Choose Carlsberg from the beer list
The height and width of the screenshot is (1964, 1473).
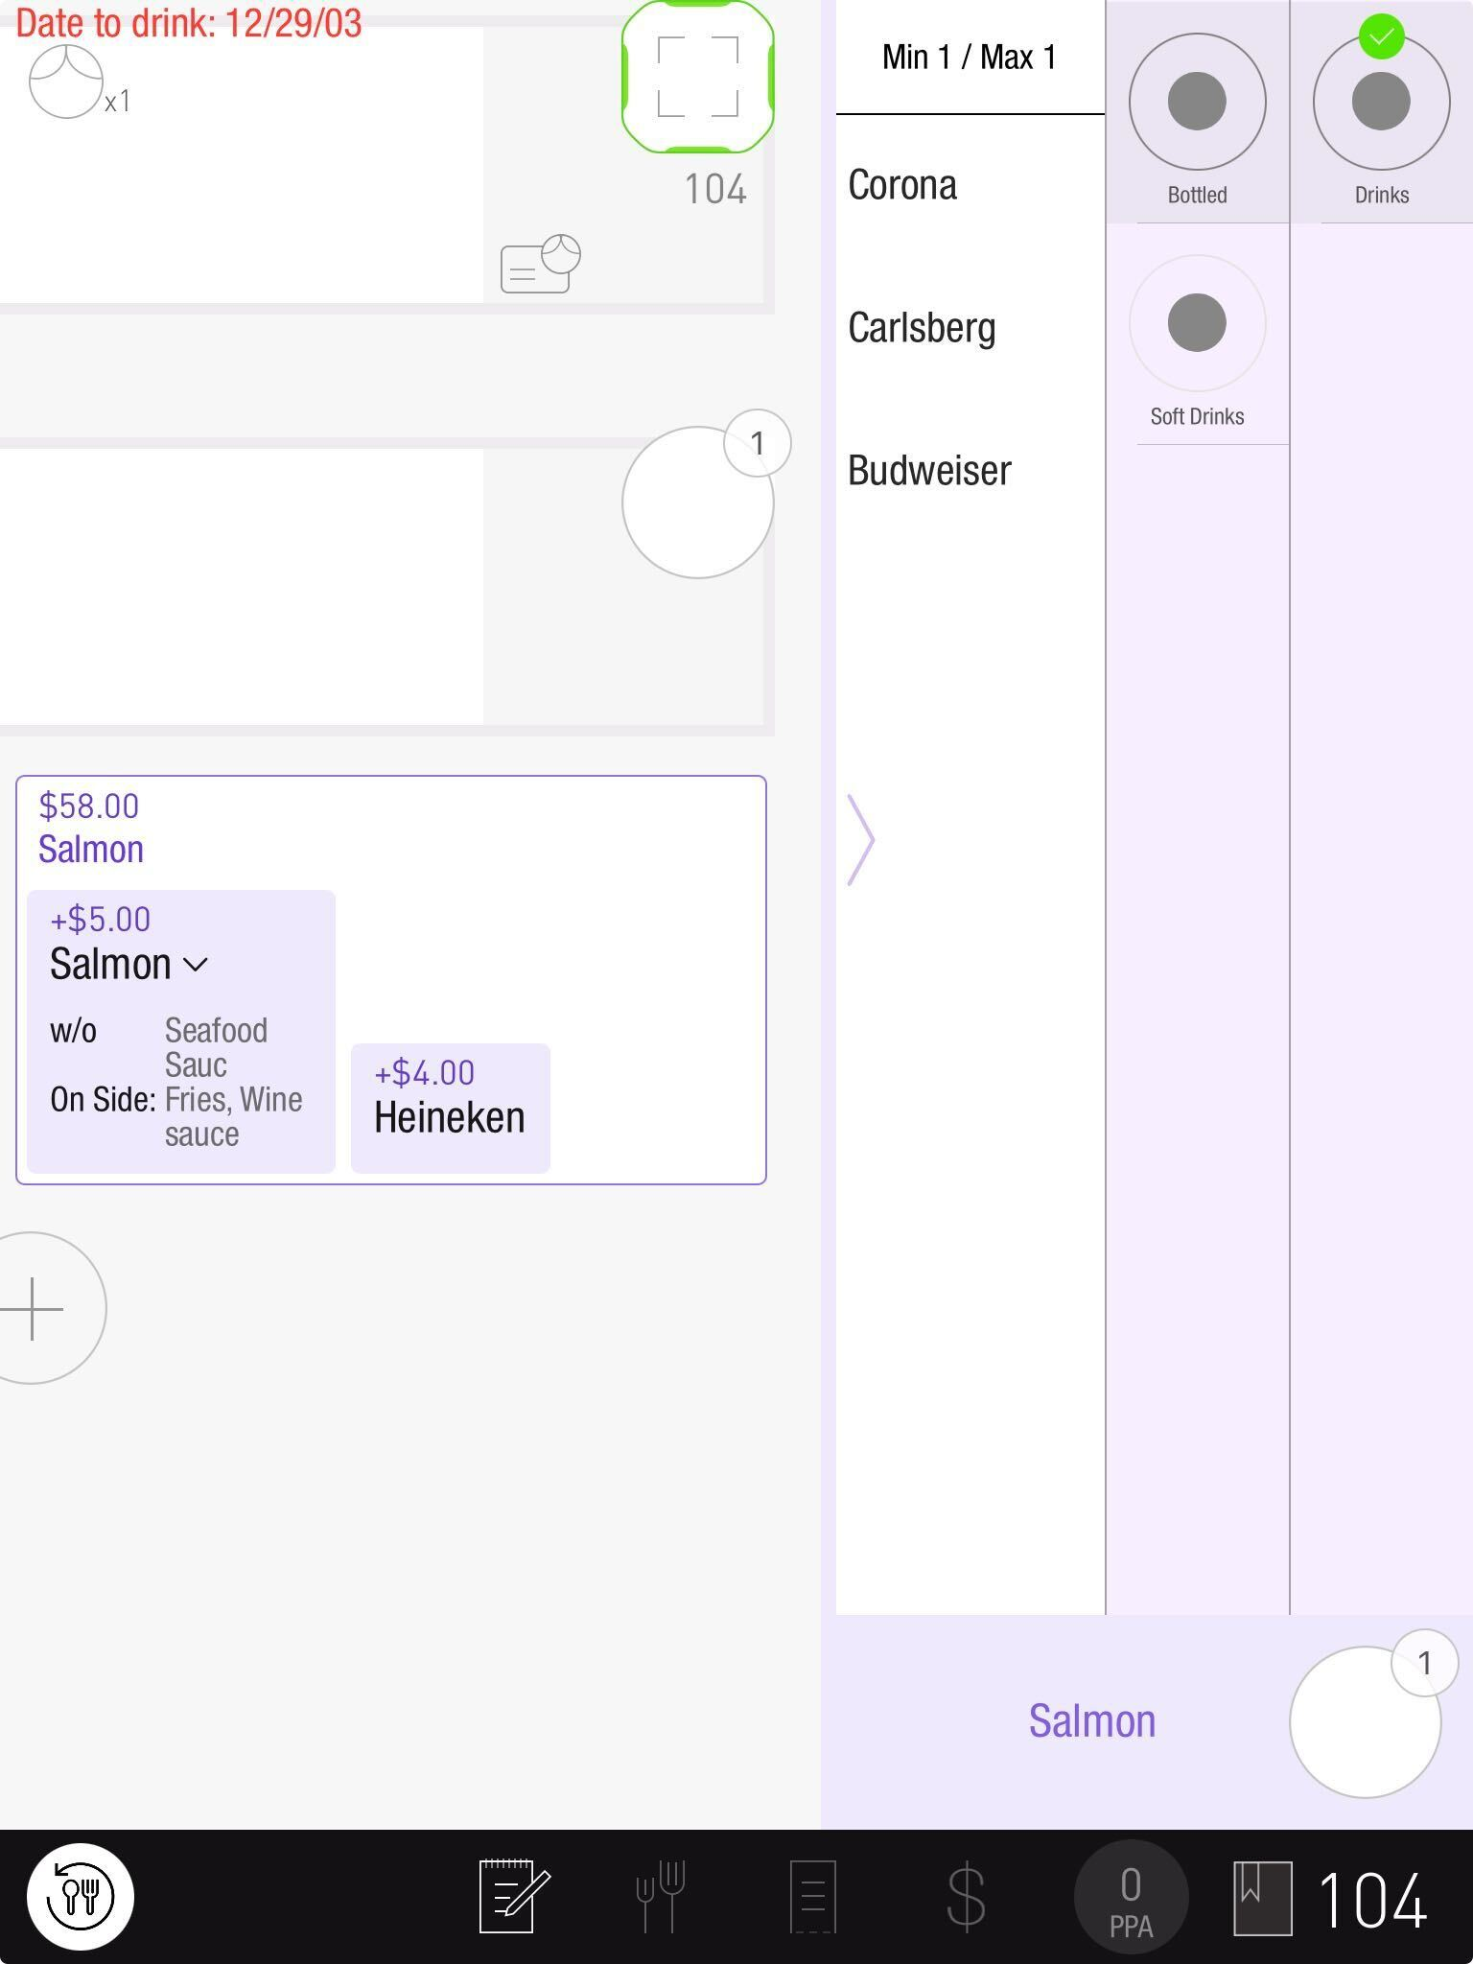click(922, 328)
